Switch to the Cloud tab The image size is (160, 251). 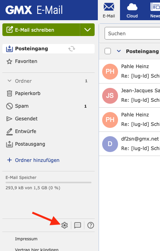pos(132,10)
